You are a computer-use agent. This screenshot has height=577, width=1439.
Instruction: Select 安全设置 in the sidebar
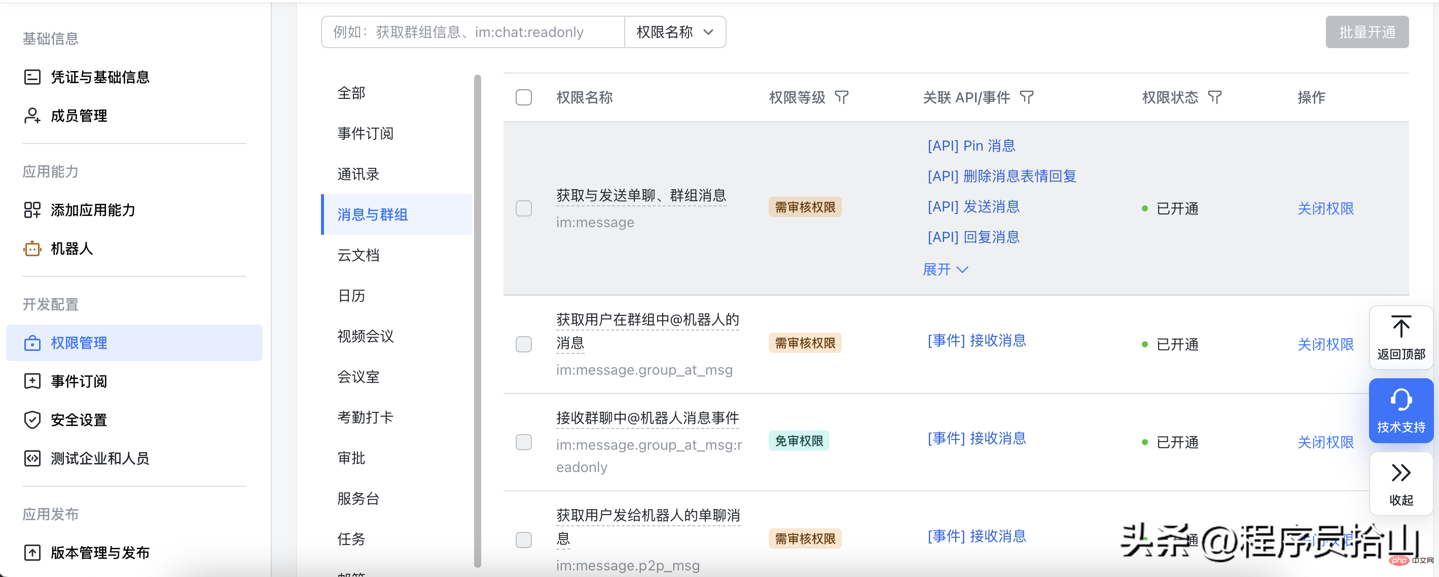(x=79, y=419)
